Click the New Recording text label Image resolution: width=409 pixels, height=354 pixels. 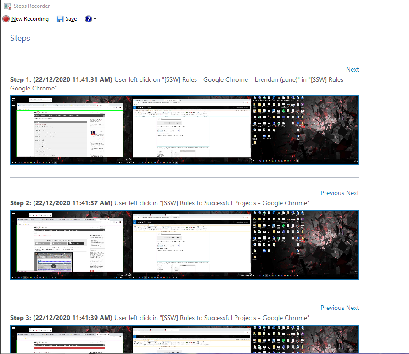pos(30,19)
